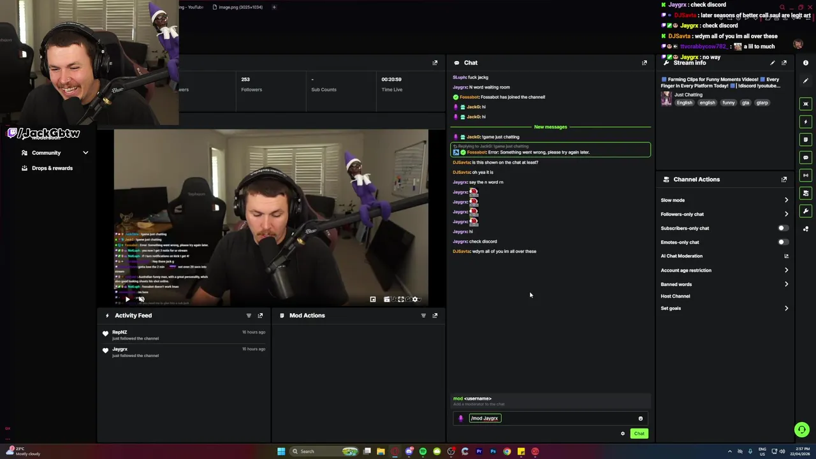Open a new browser tab
Viewport: 816px width, 459px height.
point(274,7)
